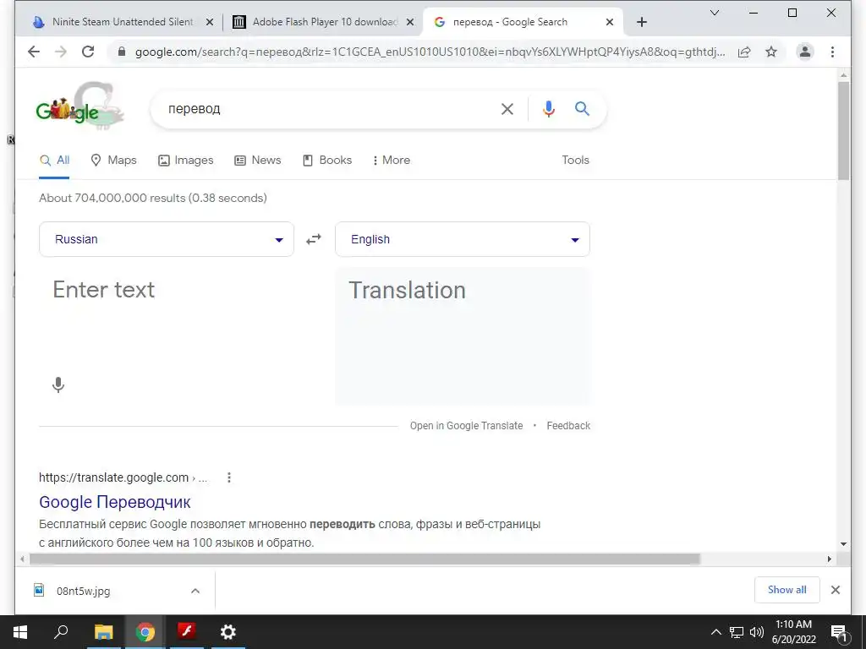Open the Maps search filter
866x649 pixels.
click(113, 160)
